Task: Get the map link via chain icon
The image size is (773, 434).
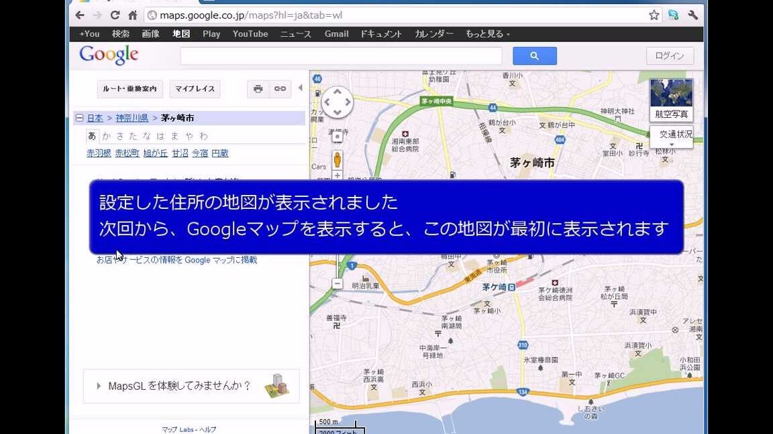Action: 280,89
